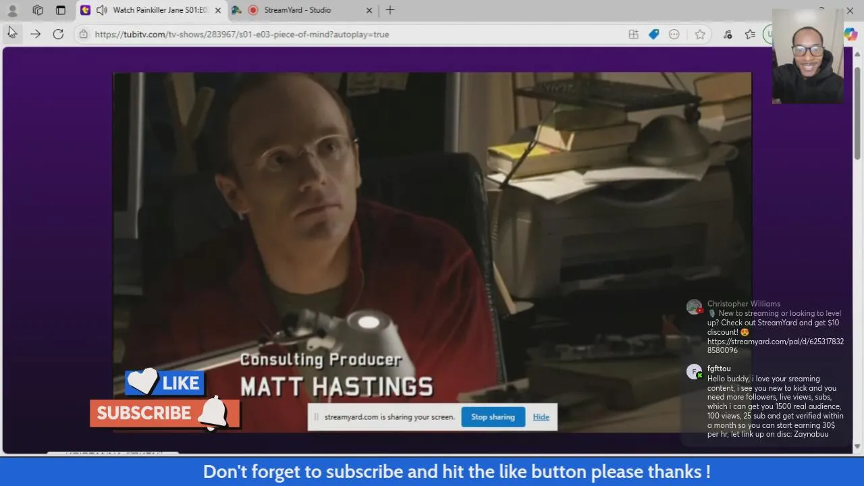Screen dimensions: 864x486
Task: Click the webcam overlay thumbnail
Action: tap(807, 57)
